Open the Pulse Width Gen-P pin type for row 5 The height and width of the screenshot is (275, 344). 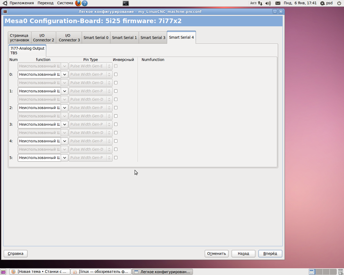point(91,158)
